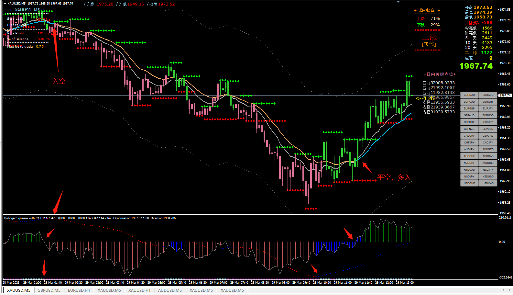Open AUDNZD using its symbol button
This screenshot has height=295, width=513.
(488, 149)
